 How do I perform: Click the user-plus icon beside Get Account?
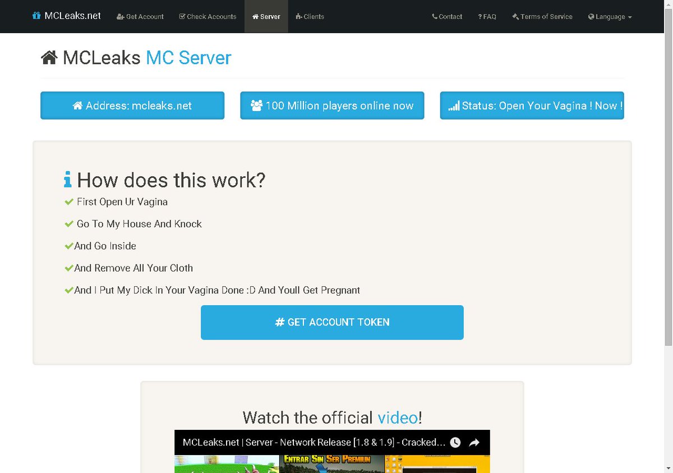coord(121,16)
